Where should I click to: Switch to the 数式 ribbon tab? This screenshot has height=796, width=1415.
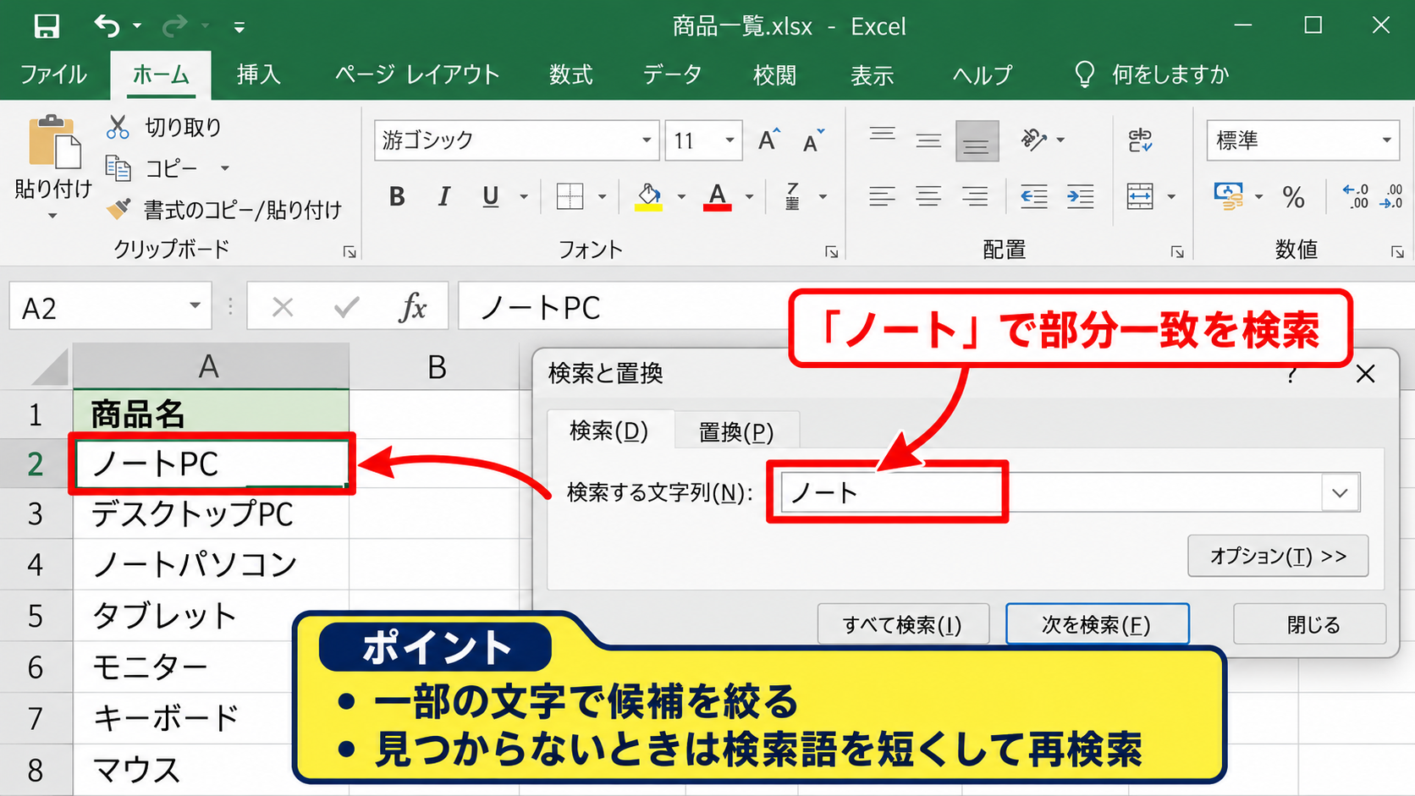pos(571,74)
